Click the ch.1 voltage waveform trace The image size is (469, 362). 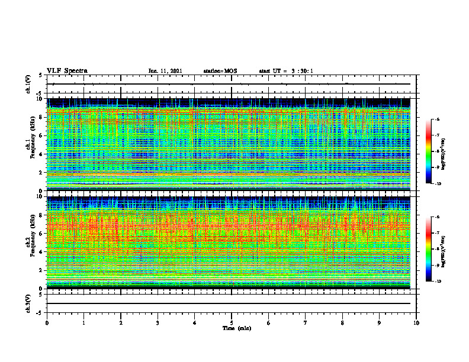(229, 84)
